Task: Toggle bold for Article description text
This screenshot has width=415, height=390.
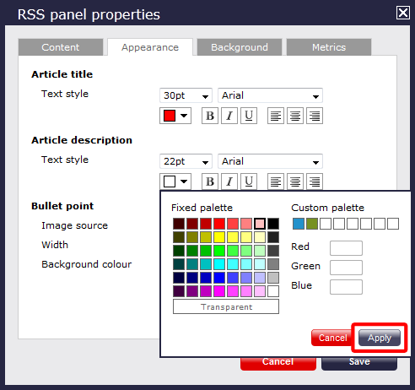Action: pyautogui.click(x=210, y=181)
